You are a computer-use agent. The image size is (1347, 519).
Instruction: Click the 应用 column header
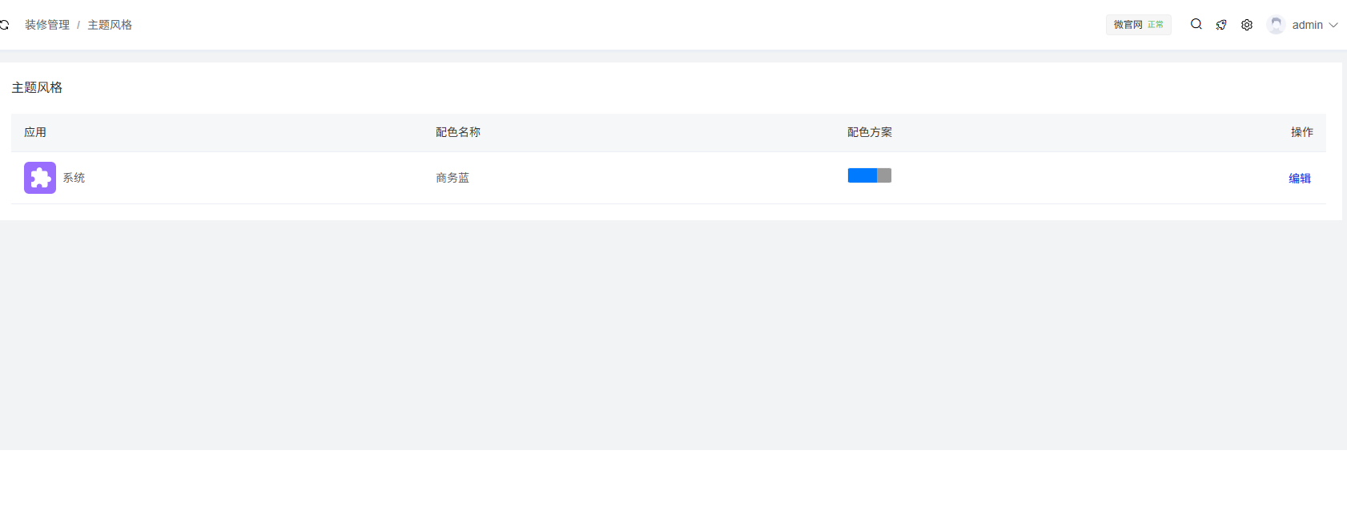(x=35, y=132)
